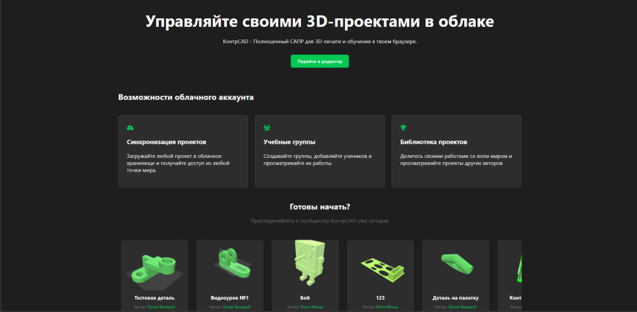Click the Готовы начать? heading
The width and height of the screenshot is (637, 312).
pos(320,207)
